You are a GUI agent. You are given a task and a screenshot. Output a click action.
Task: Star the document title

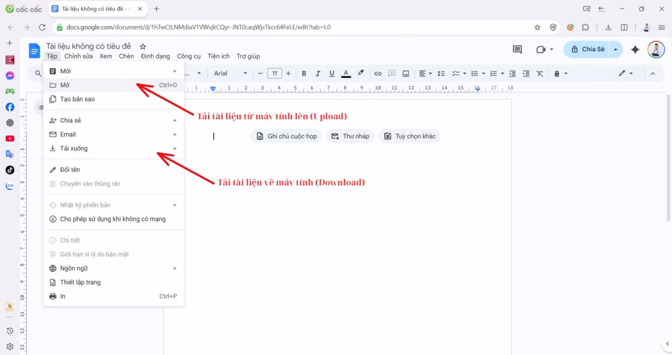point(142,47)
